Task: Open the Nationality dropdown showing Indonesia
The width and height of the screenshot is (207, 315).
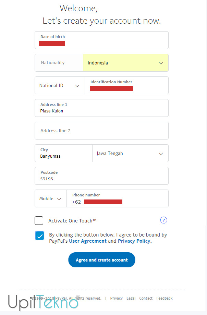Action: (x=126, y=63)
